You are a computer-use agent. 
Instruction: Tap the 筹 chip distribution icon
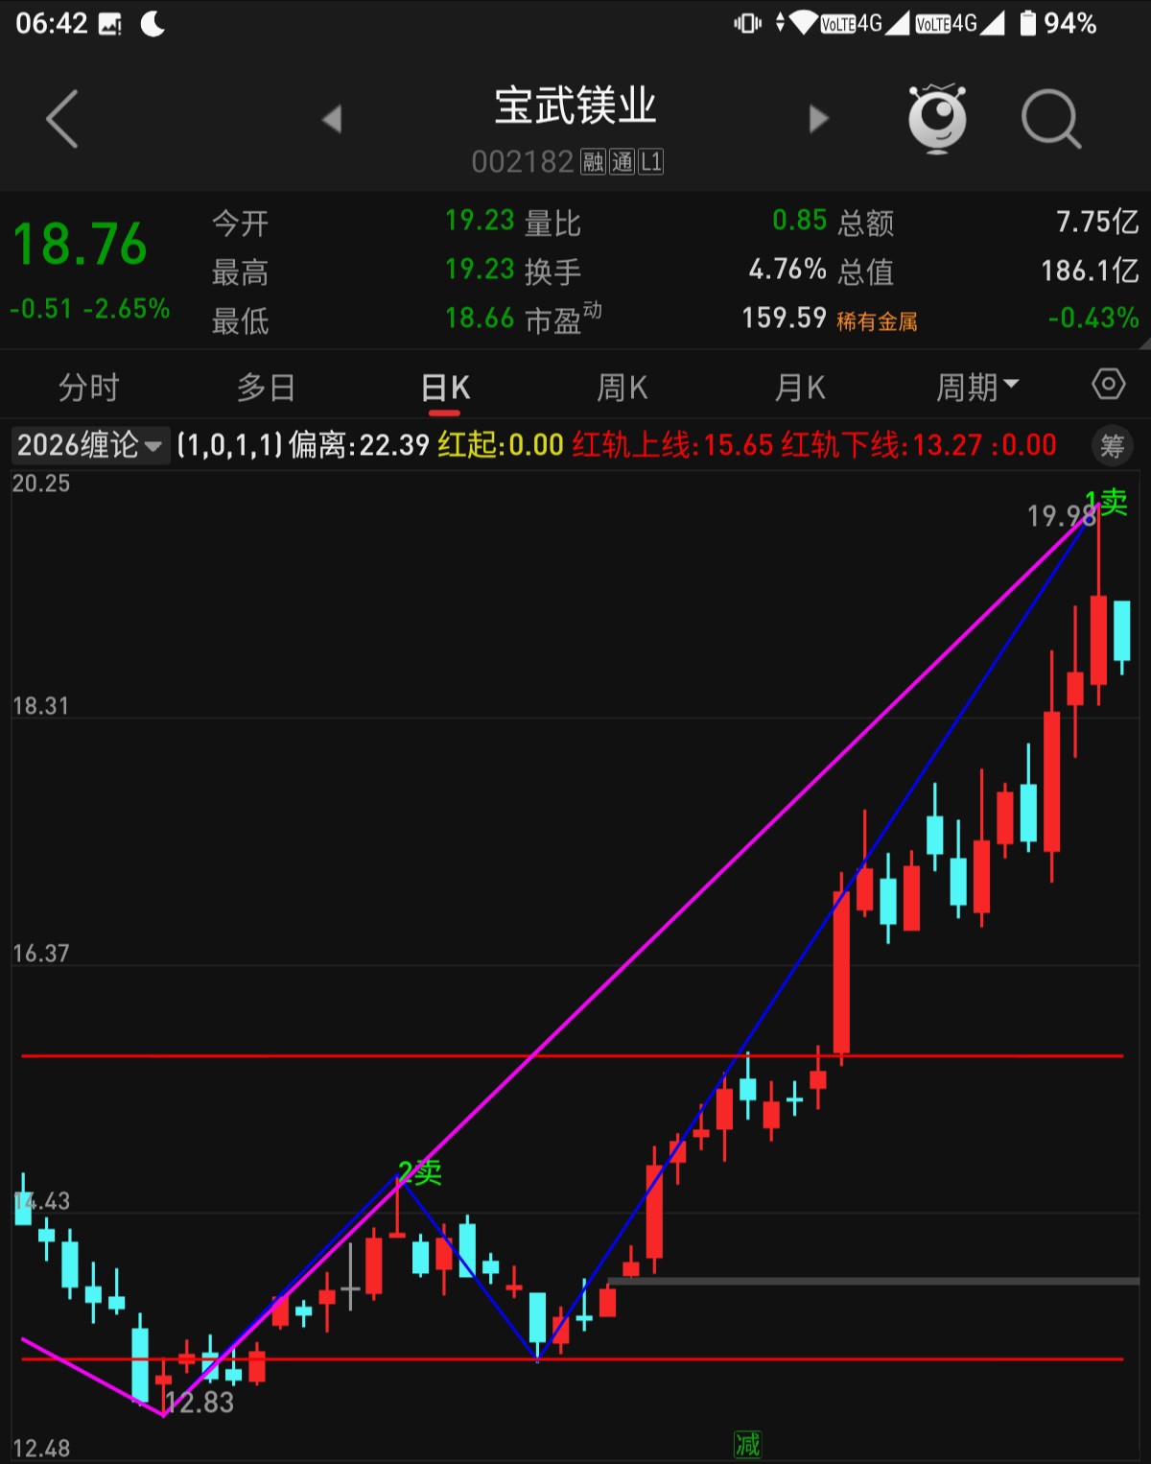point(1112,445)
